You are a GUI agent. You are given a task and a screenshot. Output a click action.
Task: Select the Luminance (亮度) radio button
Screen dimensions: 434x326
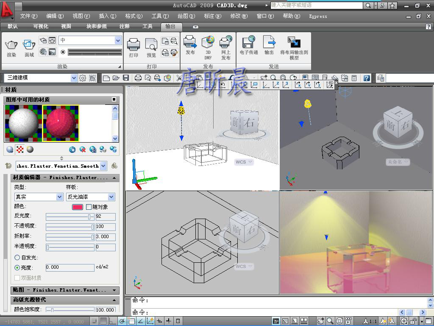click(17, 267)
